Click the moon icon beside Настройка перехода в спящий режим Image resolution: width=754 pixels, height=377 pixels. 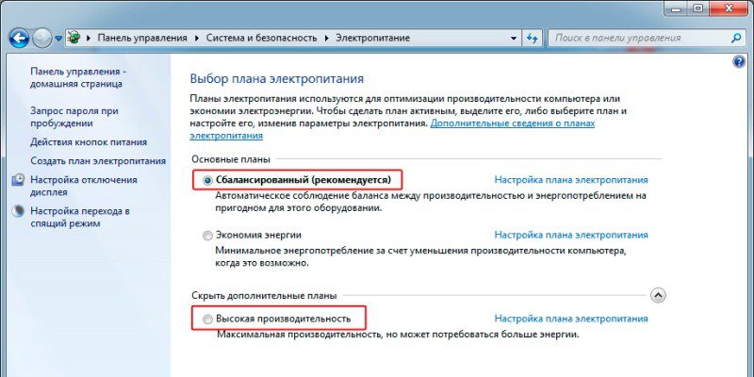click(18, 211)
